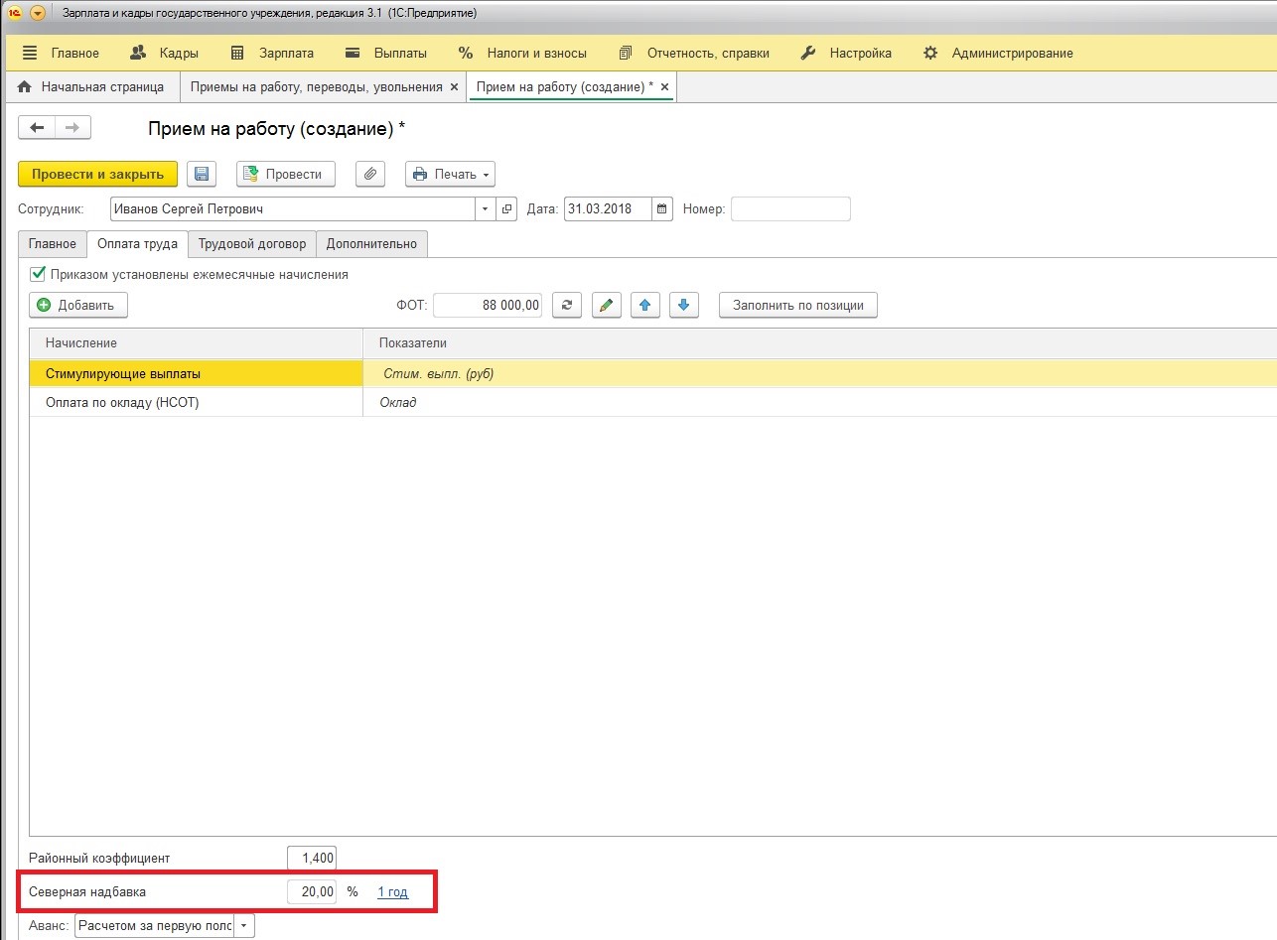Open the 1 год link

392,892
